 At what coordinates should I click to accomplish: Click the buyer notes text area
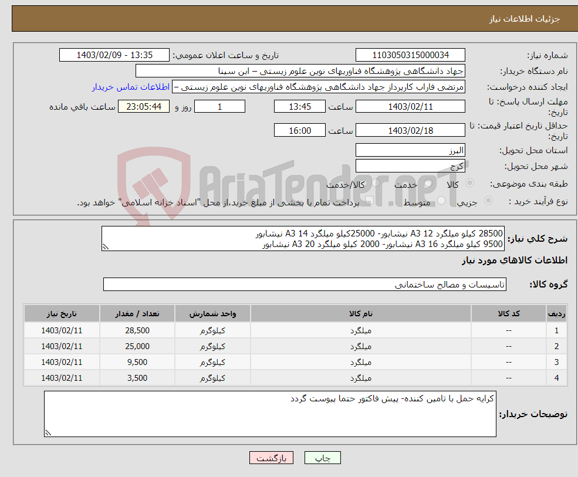tap(270, 414)
